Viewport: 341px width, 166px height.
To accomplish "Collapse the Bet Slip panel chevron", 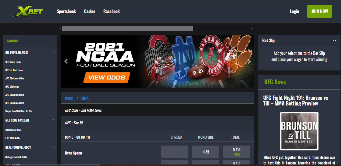I will coord(334,41).
